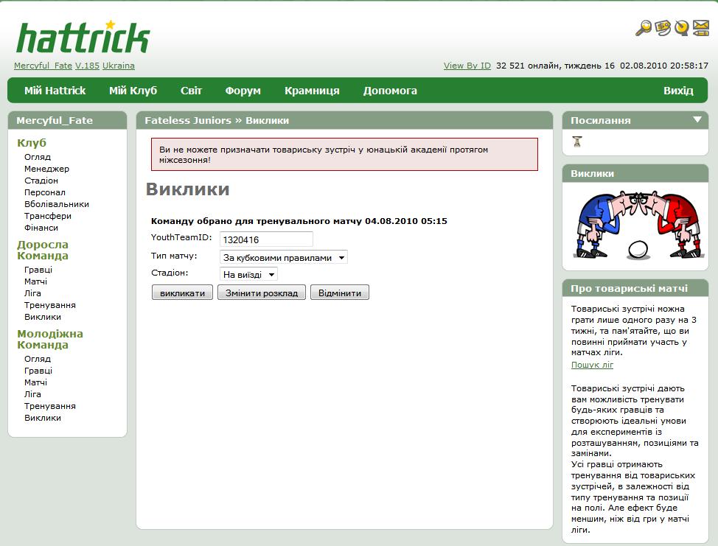
Task: Click the Пошук ліг link
Action: click(x=592, y=365)
